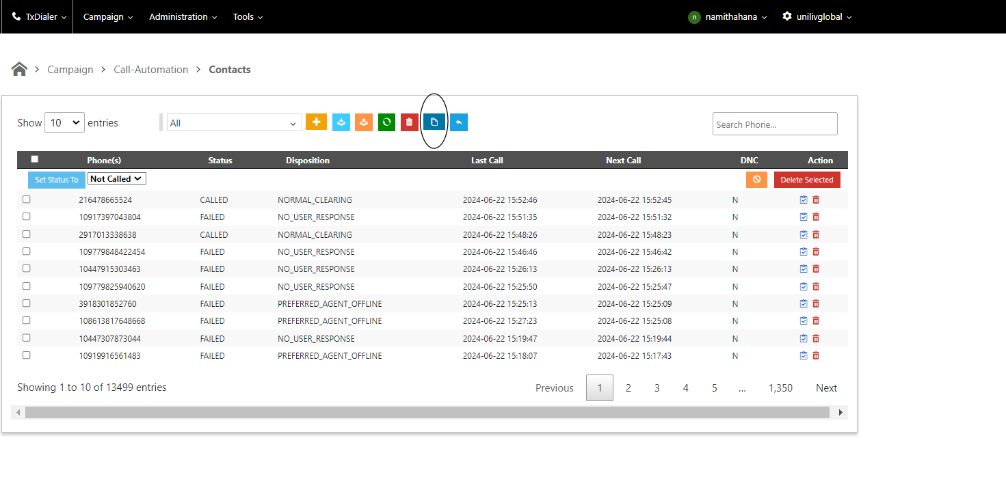Click the blue back arrow icon
This screenshot has width=1006, height=477.
[x=459, y=122]
